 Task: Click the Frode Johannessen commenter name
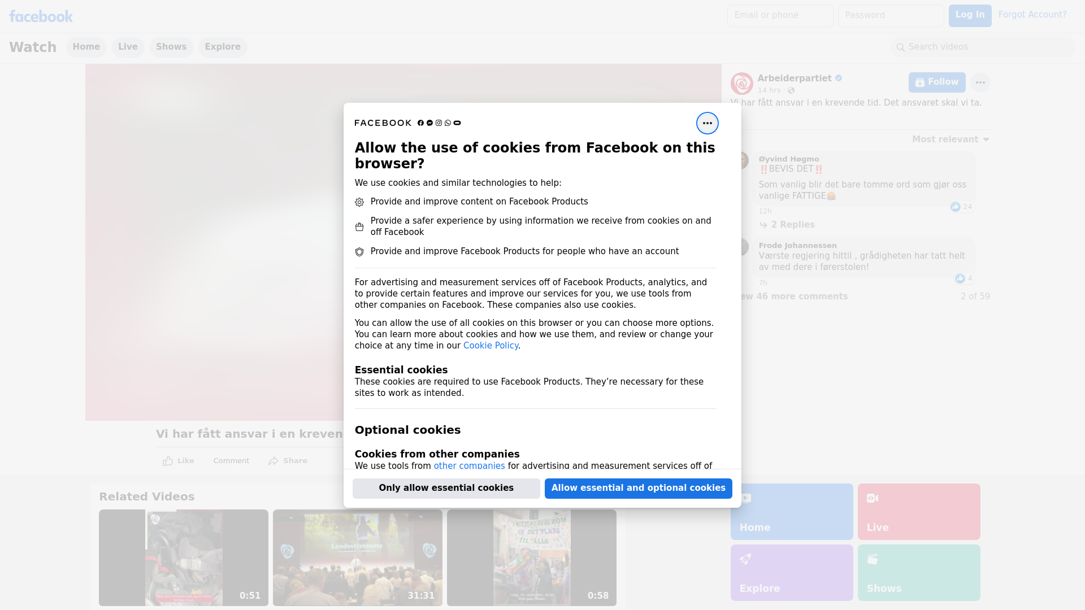click(x=797, y=246)
